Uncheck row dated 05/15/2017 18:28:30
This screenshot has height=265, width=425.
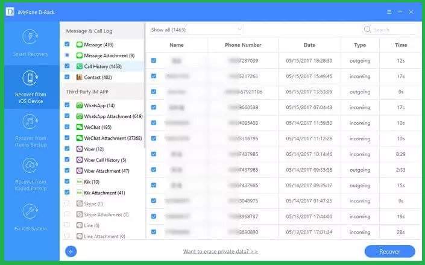(154, 60)
